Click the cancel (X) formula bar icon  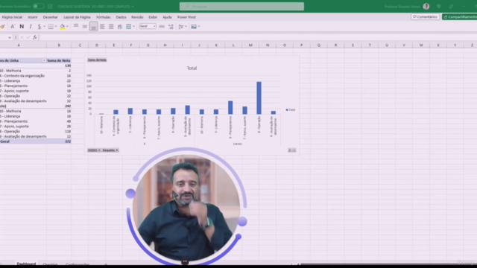click(22, 37)
